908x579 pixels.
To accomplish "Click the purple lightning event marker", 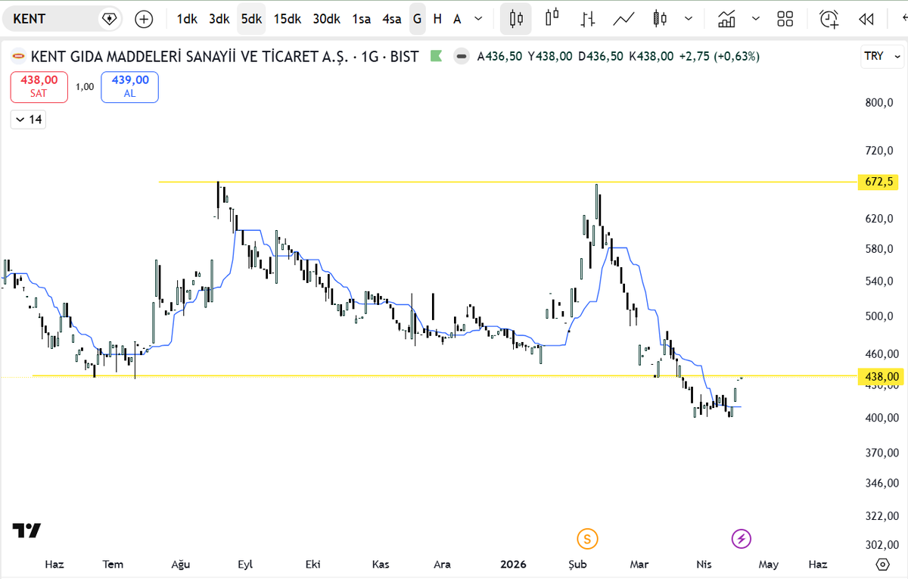I will 742,539.
